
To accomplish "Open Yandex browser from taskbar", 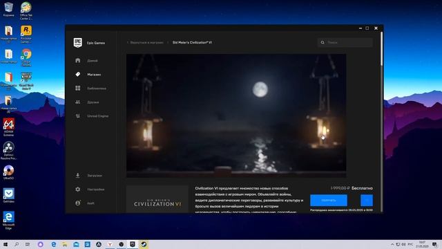I will click(x=110, y=244).
